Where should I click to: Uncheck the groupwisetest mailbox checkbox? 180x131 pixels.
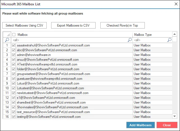[13, 74]
